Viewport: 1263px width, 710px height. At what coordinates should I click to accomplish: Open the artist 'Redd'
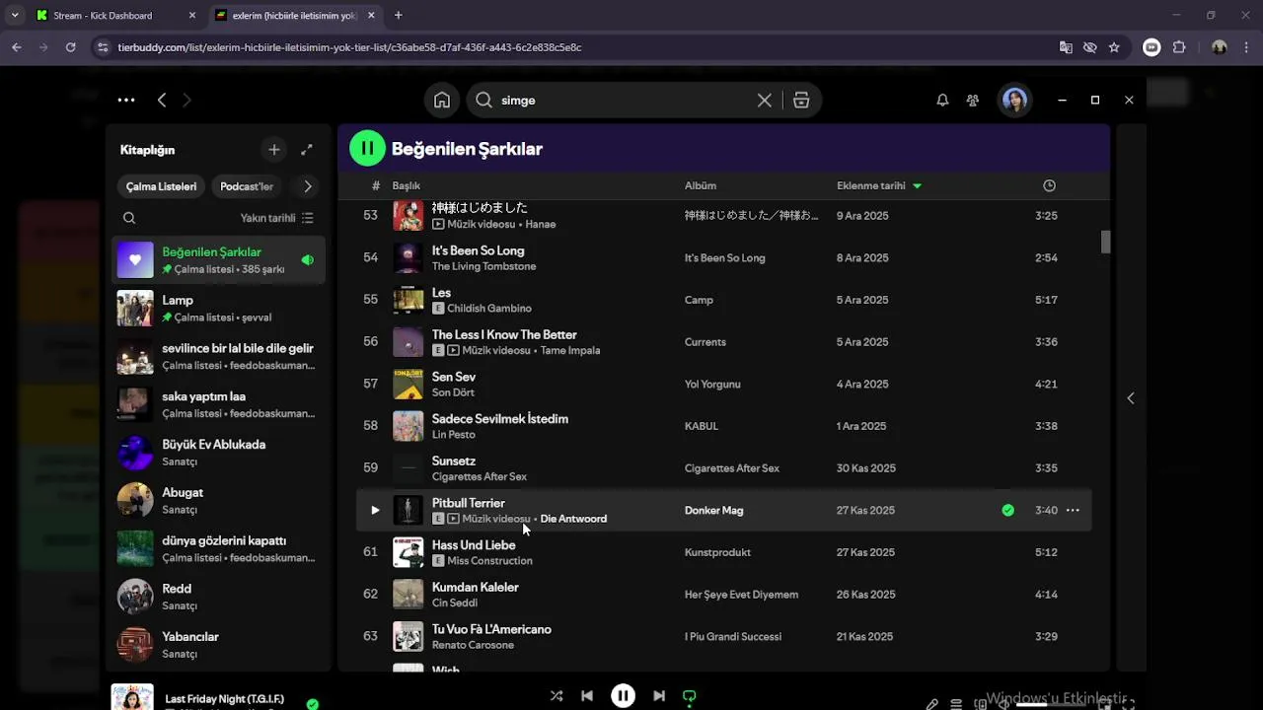pyautogui.click(x=218, y=597)
